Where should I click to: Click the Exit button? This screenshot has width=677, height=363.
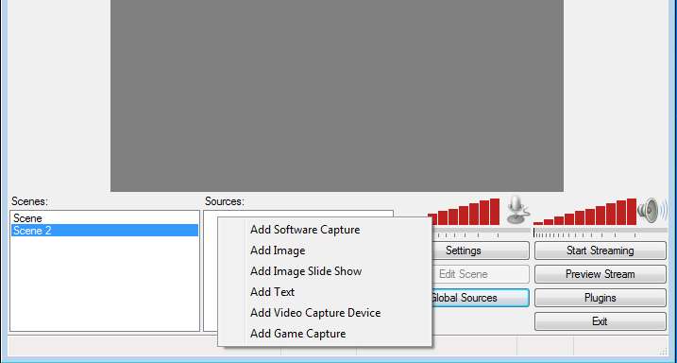[x=601, y=321]
